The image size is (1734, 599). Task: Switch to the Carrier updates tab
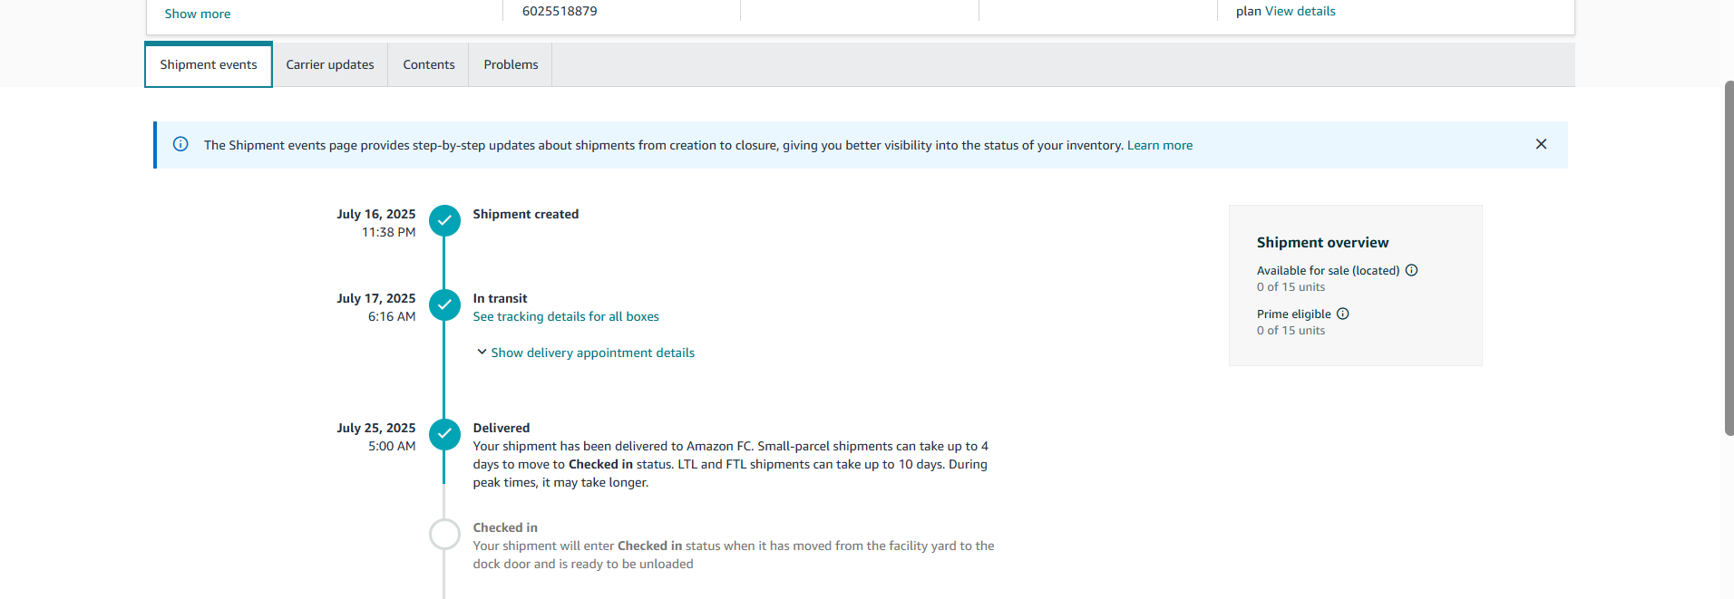330,64
